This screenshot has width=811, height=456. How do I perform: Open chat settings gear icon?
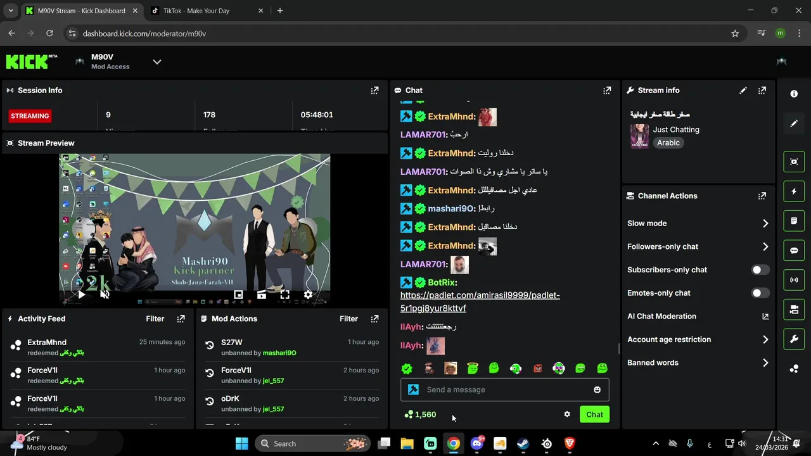(x=567, y=414)
